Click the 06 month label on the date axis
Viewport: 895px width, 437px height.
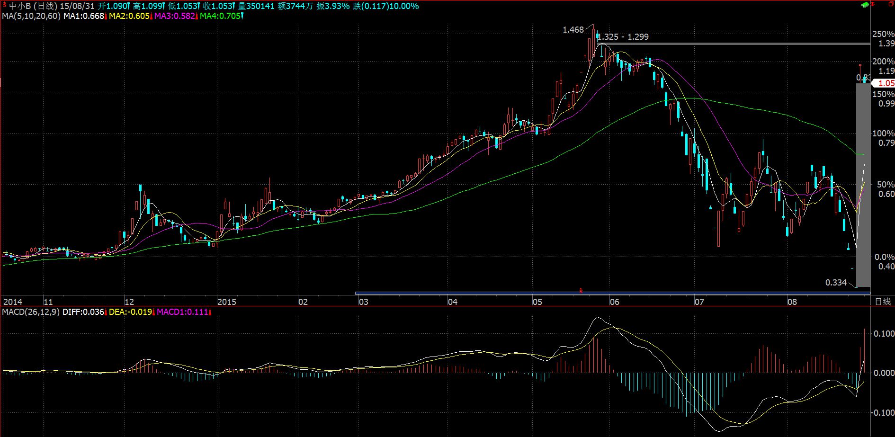point(614,302)
